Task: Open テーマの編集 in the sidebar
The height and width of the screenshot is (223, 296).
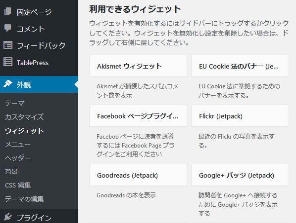Action: 24,199
